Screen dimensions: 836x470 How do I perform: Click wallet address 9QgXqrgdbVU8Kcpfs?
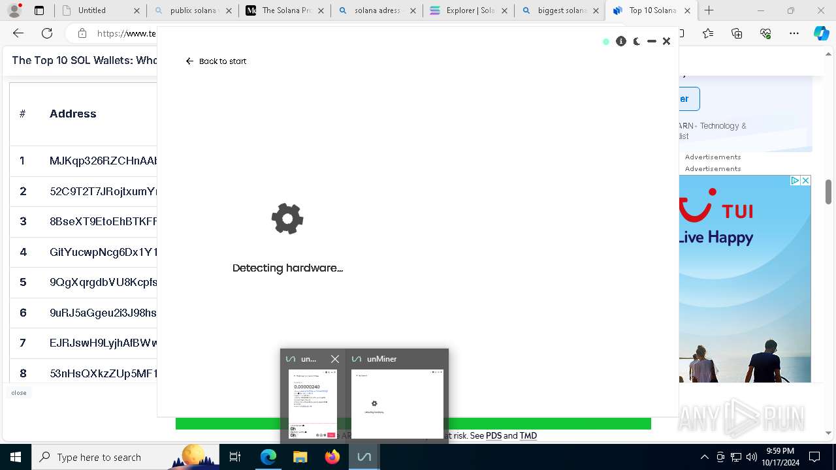coord(103,282)
